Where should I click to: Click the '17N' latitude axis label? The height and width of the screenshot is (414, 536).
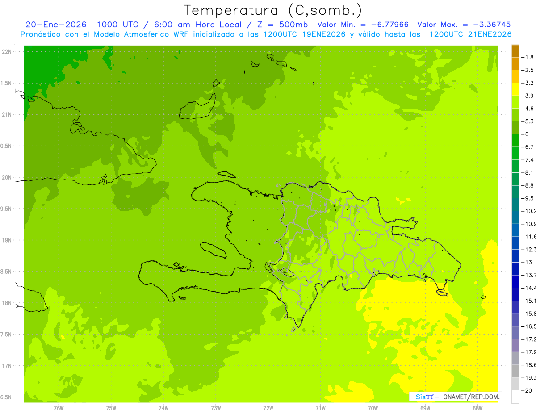7,366
